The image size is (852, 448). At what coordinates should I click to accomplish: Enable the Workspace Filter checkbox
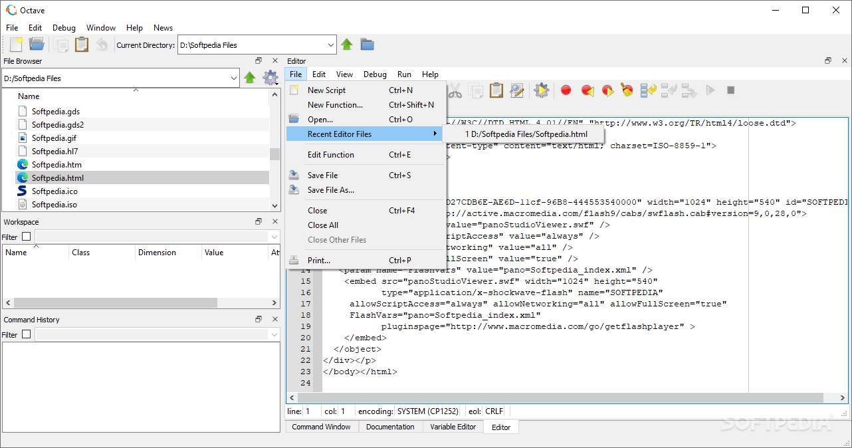coord(26,237)
